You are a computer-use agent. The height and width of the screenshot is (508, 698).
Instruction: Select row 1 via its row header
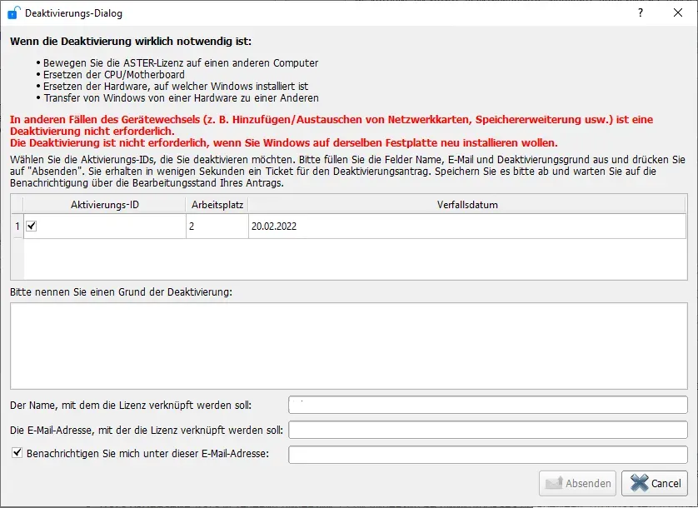pyautogui.click(x=17, y=226)
